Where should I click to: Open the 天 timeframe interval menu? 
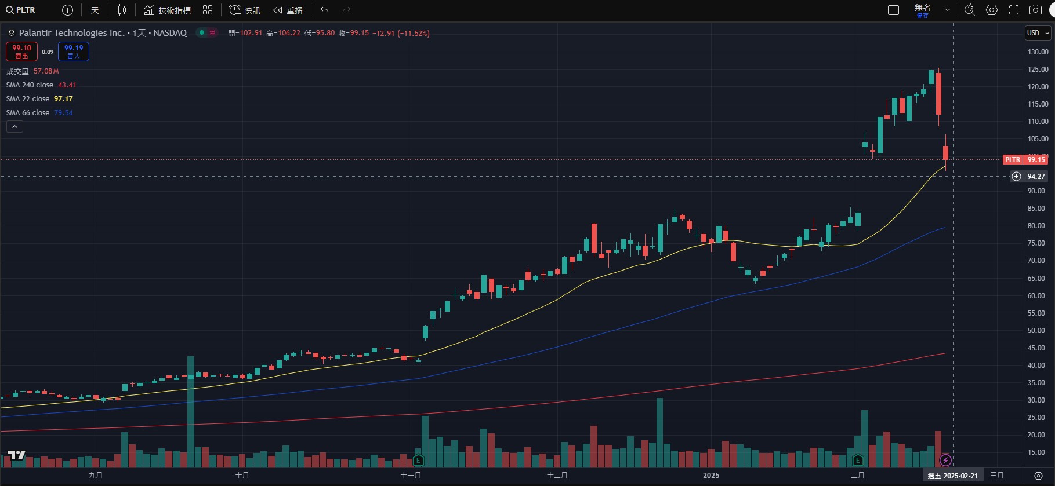coord(95,10)
